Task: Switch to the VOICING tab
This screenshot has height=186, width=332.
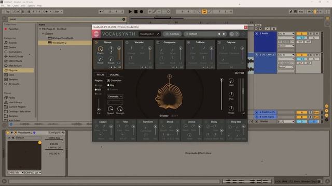Action: (x=115, y=74)
